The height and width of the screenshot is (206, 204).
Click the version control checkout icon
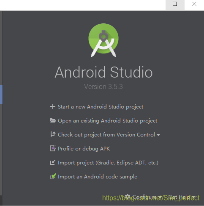(53, 134)
